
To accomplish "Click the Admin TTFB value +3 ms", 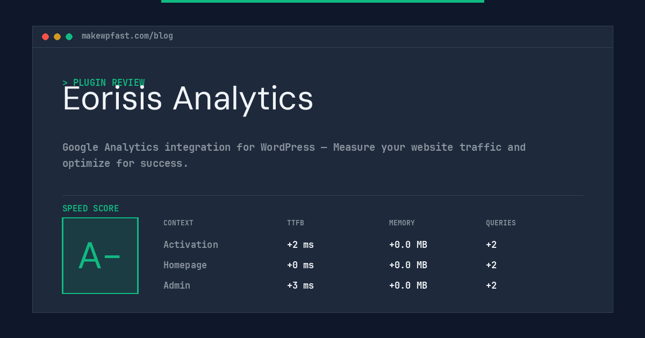I will [x=300, y=285].
